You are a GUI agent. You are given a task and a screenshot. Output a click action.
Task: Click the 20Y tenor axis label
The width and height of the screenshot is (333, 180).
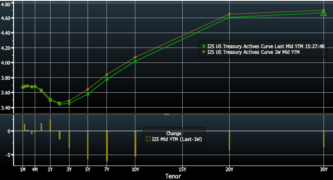pyautogui.click(x=229, y=170)
